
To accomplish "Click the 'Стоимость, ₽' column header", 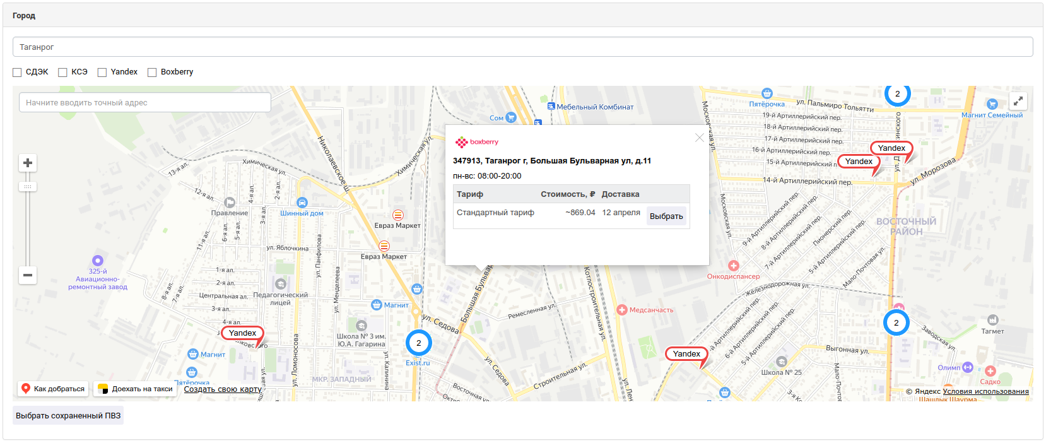I will point(568,194).
